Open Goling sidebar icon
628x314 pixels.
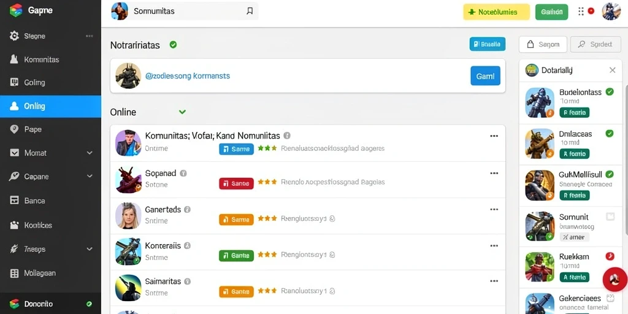pyautogui.click(x=14, y=83)
